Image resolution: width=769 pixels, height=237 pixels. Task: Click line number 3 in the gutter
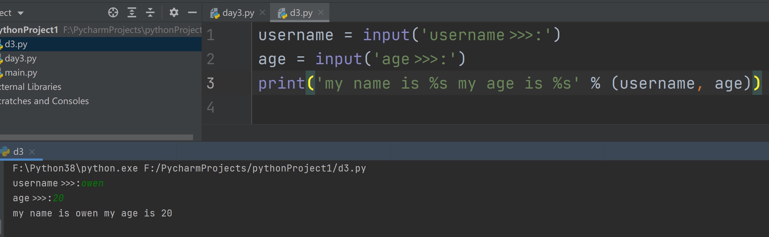pos(210,83)
